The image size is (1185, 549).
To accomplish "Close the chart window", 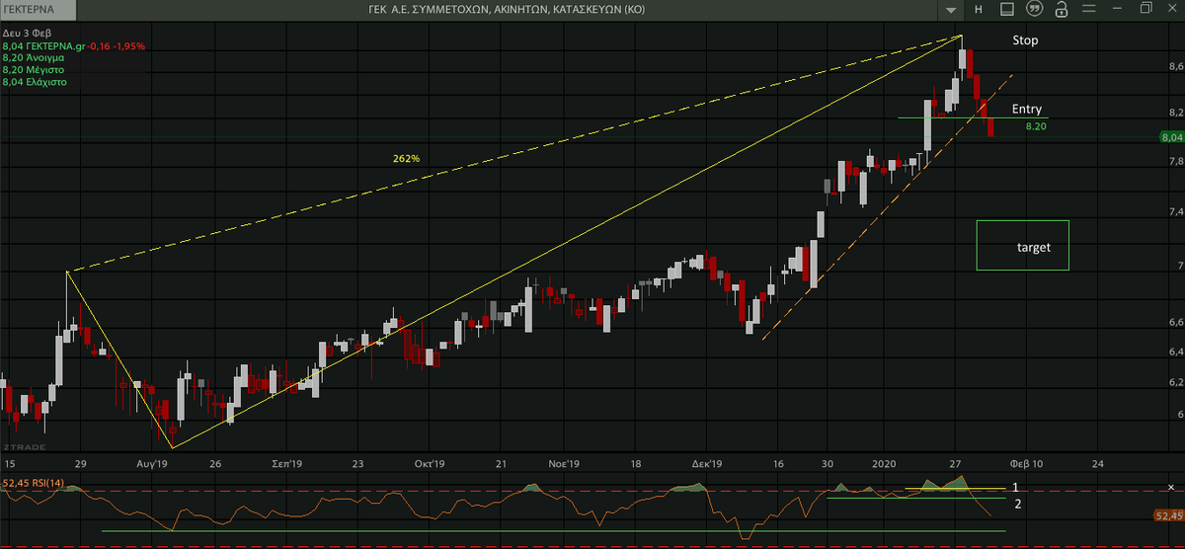I will [1173, 9].
